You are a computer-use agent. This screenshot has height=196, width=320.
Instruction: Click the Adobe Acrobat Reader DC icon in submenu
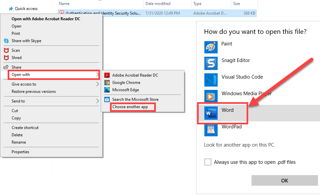107,75
